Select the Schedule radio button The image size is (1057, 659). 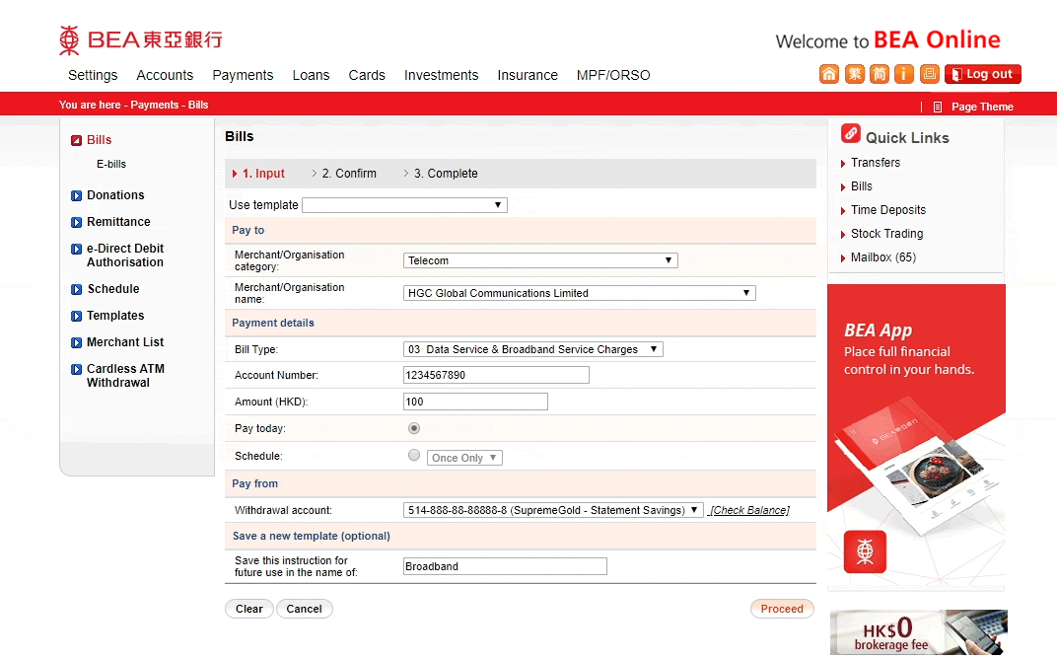tap(414, 456)
